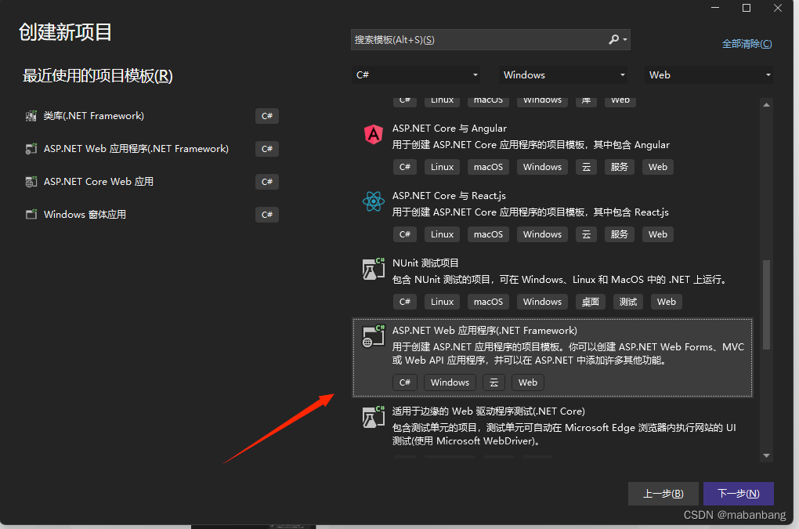Viewport: 799px width, 529px height.
Task: Click C# tag beside ASP.NET Core Web 应用
Action: click(267, 182)
